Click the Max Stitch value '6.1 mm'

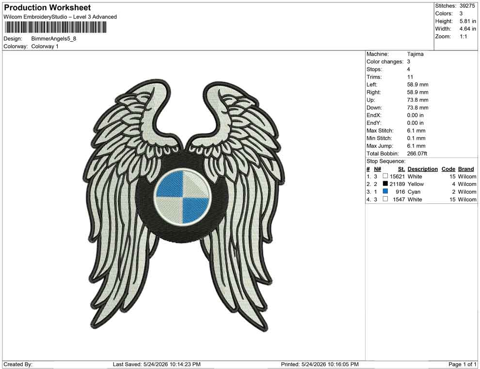pos(416,131)
